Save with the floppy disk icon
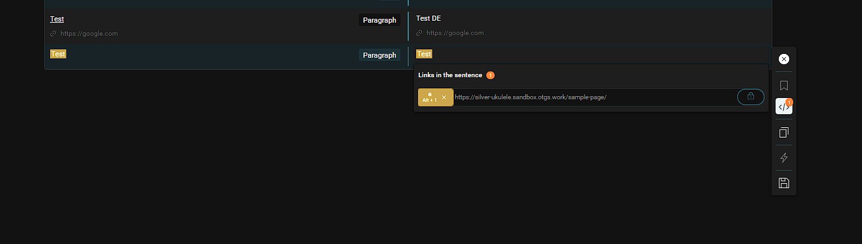 coord(784,183)
